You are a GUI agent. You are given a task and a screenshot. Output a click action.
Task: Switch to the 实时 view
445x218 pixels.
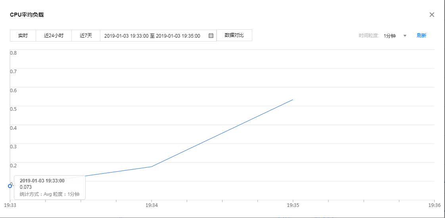[x=23, y=36]
